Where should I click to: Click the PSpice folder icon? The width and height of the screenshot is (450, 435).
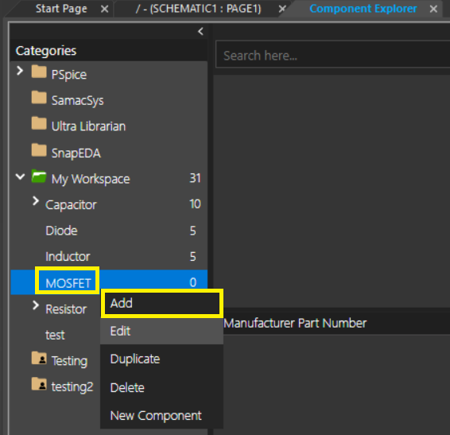39,72
